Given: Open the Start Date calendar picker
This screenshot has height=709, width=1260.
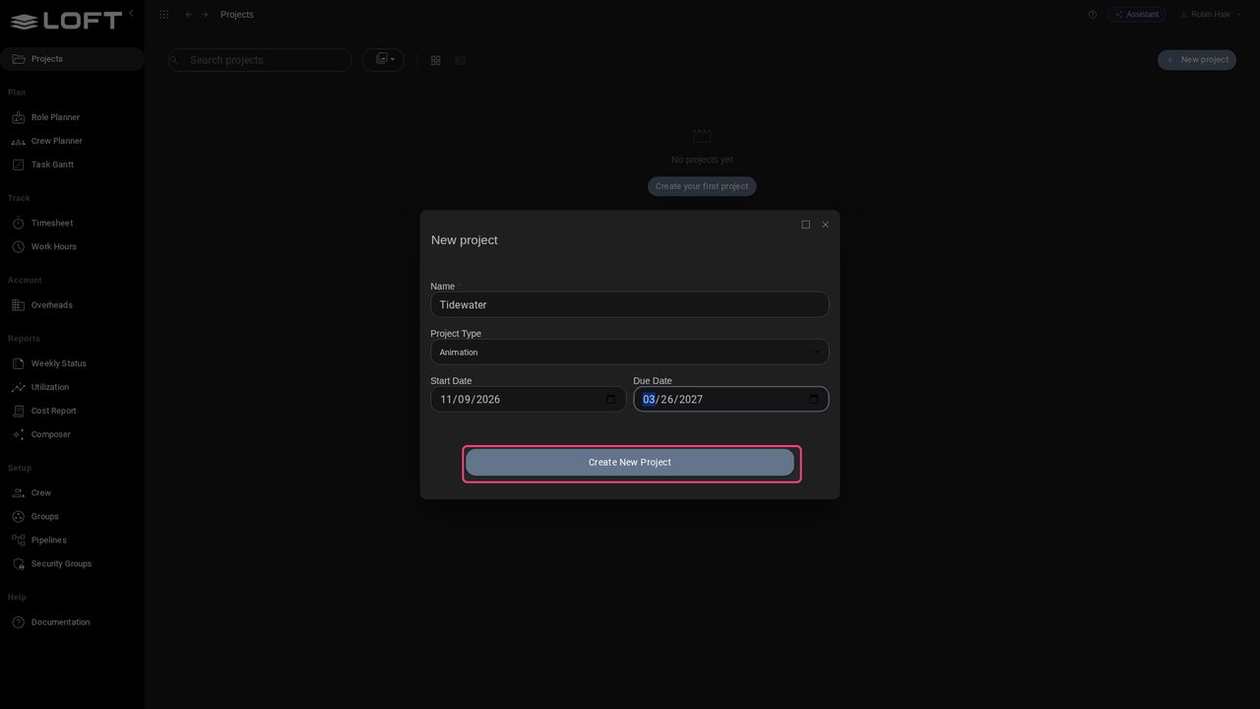Looking at the screenshot, I should pyautogui.click(x=610, y=400).
